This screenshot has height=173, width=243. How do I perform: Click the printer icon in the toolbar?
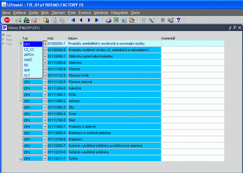coord(108,20)
